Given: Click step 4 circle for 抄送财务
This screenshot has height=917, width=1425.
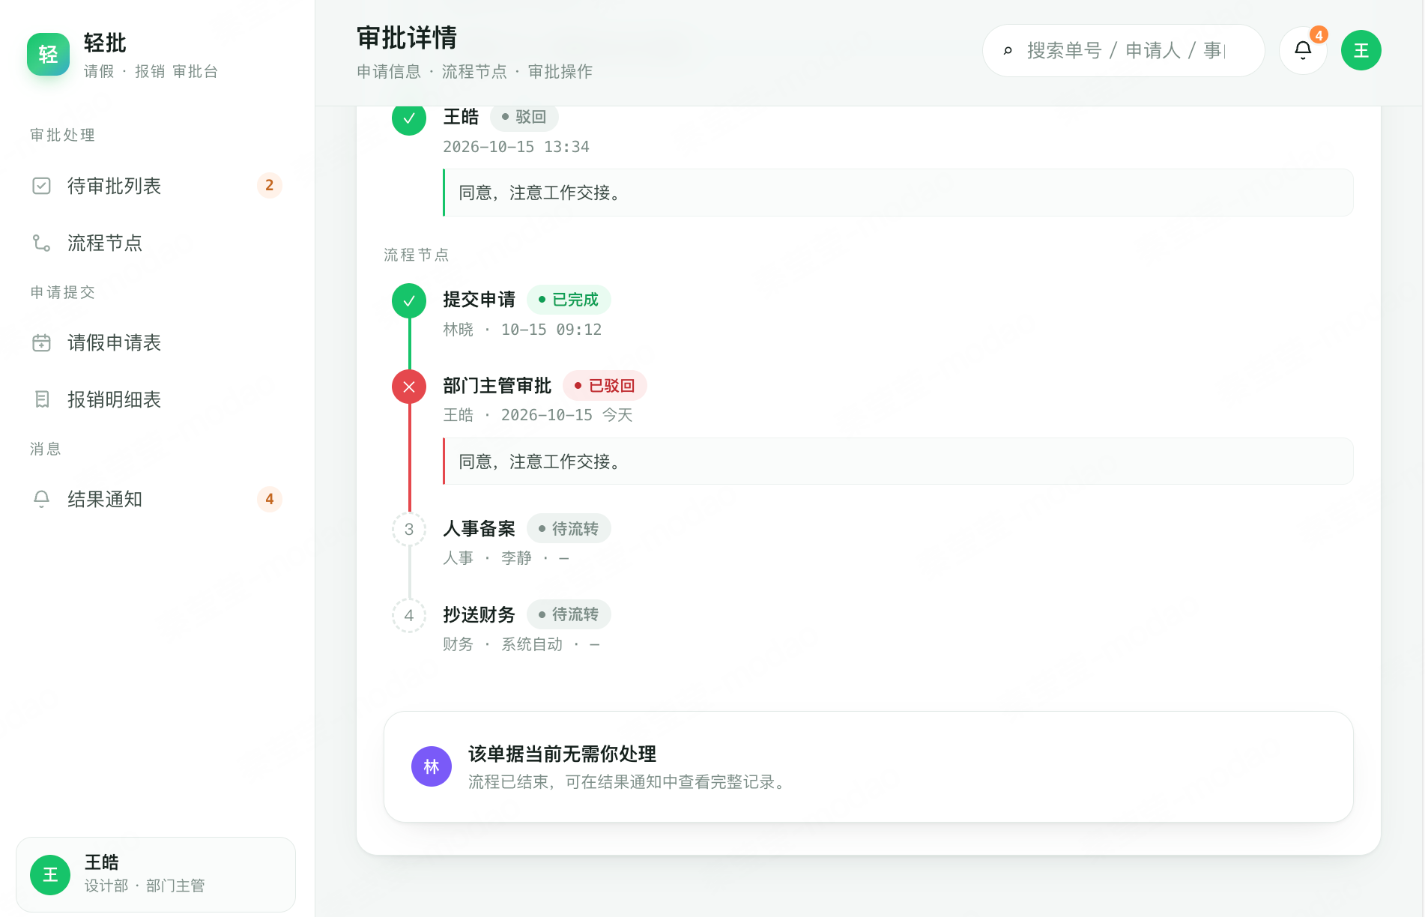Looking at the screenshot, I should click(409, 615).
